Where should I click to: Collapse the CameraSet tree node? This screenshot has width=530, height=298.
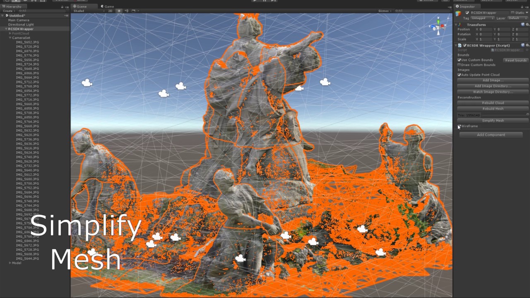[x=10, y=38]
